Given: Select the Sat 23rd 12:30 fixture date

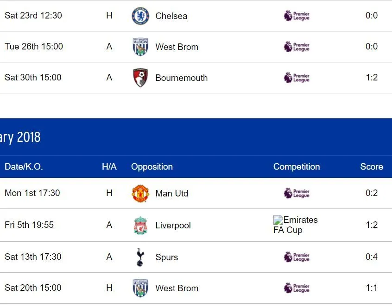Looking at the screenshot, I should click(x=33, y=16).
